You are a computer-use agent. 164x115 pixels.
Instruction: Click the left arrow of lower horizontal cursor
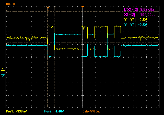point(7,43)
